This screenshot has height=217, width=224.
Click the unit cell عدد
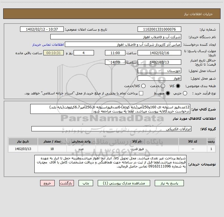coord(81,149)
